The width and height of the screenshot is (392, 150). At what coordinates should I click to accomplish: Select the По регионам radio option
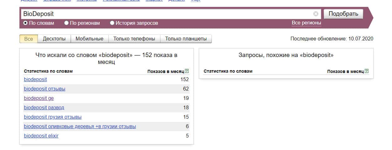click(66, 23)
